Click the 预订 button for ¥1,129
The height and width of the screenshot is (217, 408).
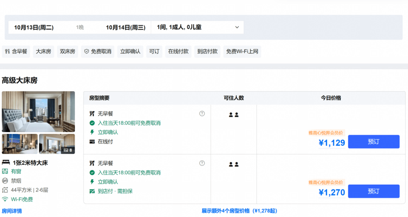pos(374,142)
